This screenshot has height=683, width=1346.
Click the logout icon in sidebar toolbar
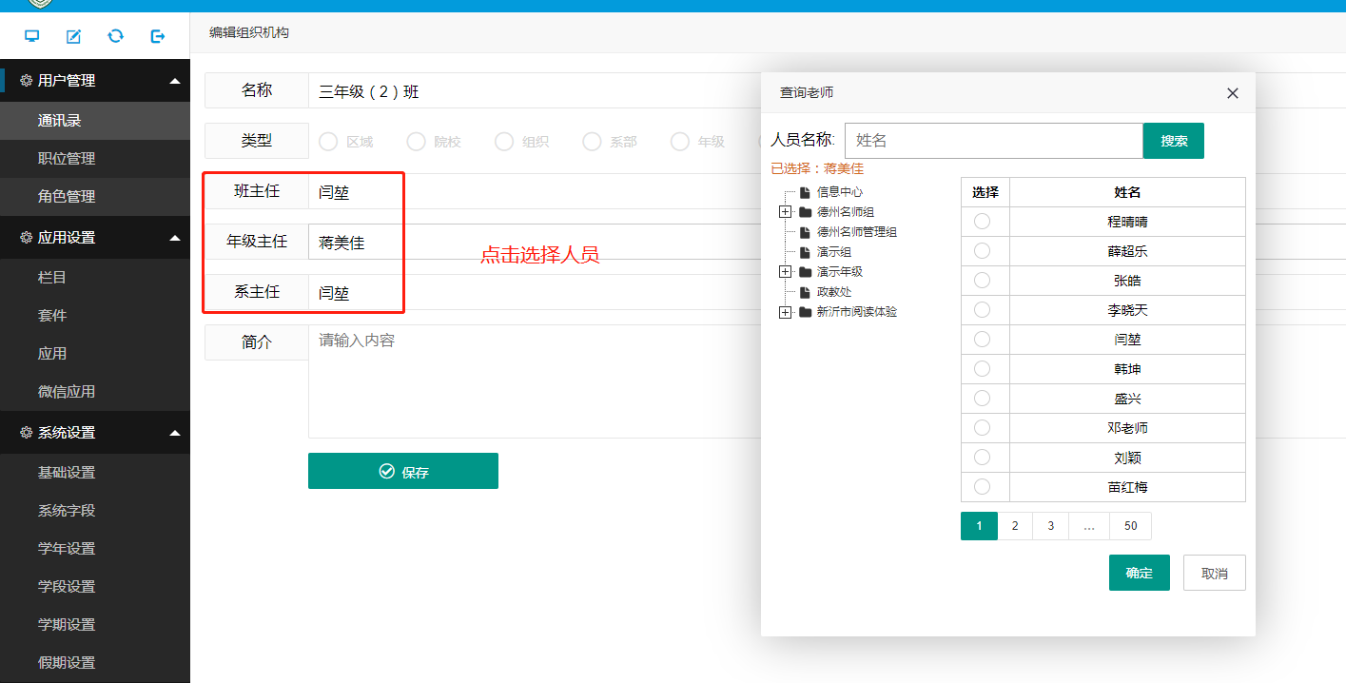pos(158,36)
